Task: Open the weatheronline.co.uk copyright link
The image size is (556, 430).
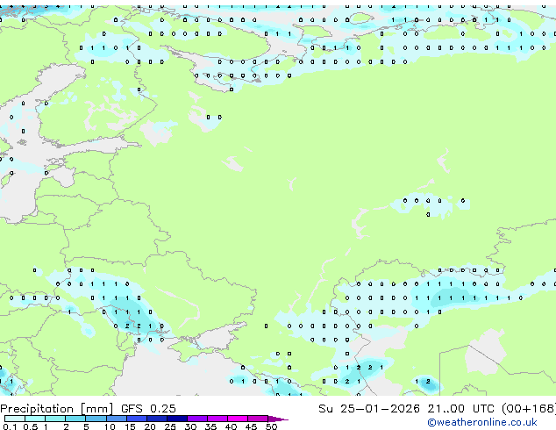Action: [x=482, y=422]
